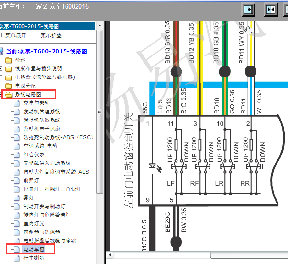Click the page icon beside 室内灯光

pyautogui.click(x=17, y=224)
